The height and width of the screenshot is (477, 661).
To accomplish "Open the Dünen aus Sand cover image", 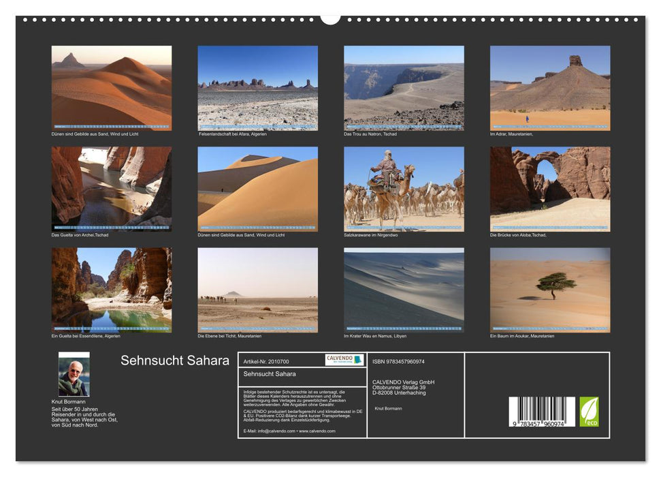I will tap(111, 85).
